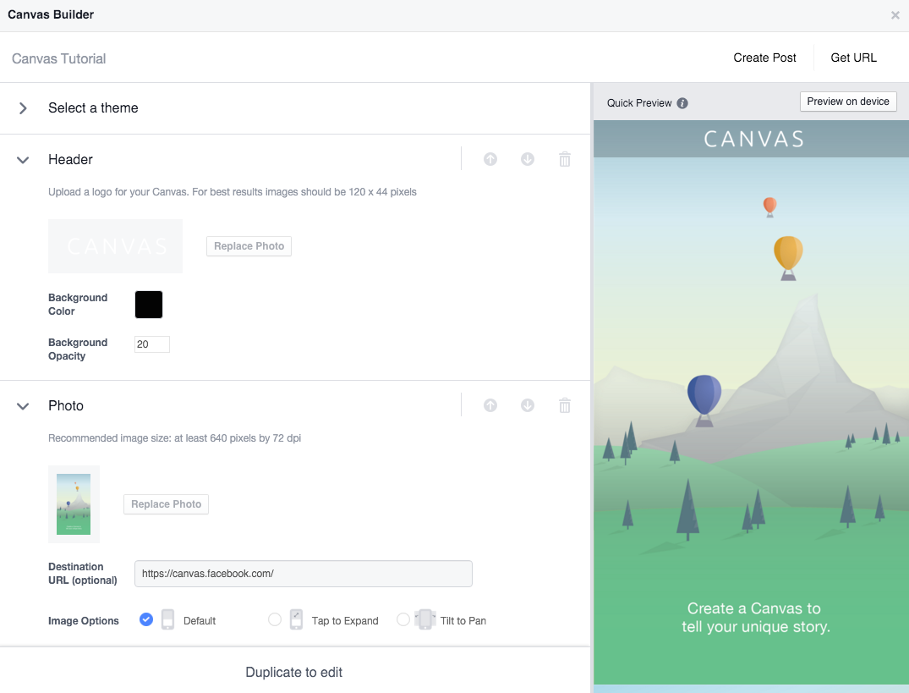Delete the Header section via trash icon
Viewport: 909px width, 693px height.
point(565,159)
